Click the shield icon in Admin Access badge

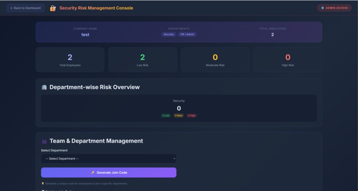322,8
